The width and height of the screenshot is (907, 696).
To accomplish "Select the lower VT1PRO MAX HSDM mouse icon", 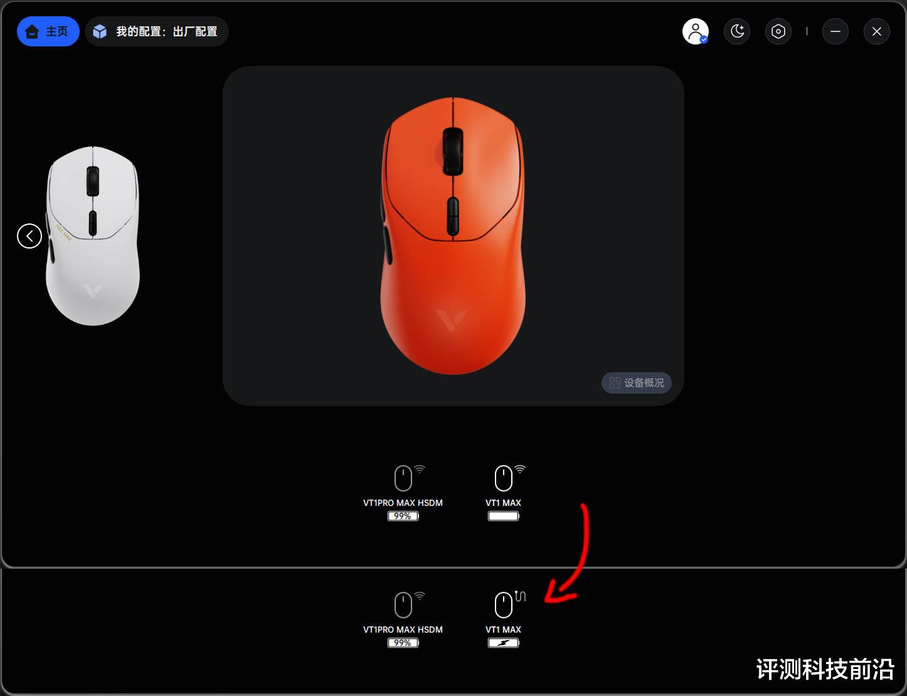I will pos(403,605).
